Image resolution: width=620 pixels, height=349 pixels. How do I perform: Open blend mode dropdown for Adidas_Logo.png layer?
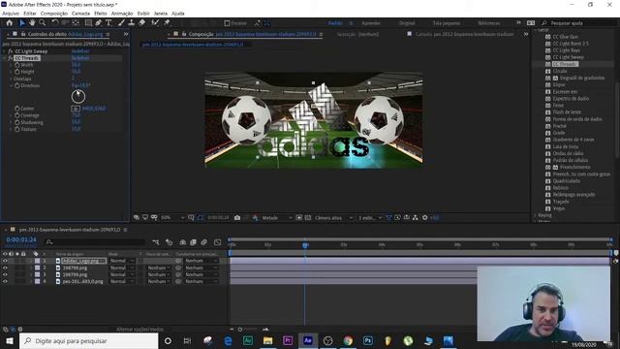pos(121,261)
